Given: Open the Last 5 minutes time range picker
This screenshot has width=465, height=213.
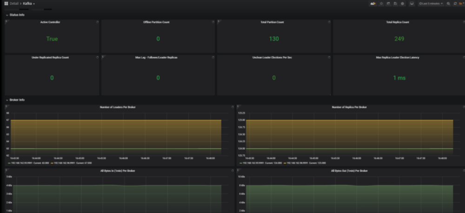Looking at the screenshot, I should click(431, 3).
